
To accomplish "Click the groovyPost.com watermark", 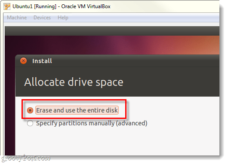I will [26, 158].
